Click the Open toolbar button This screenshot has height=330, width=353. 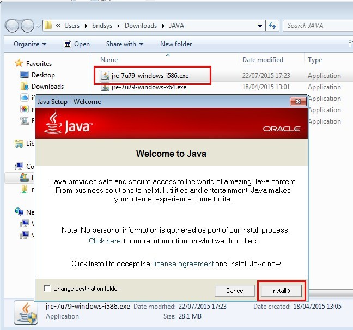pyautogui.click(x=77, y=44)
